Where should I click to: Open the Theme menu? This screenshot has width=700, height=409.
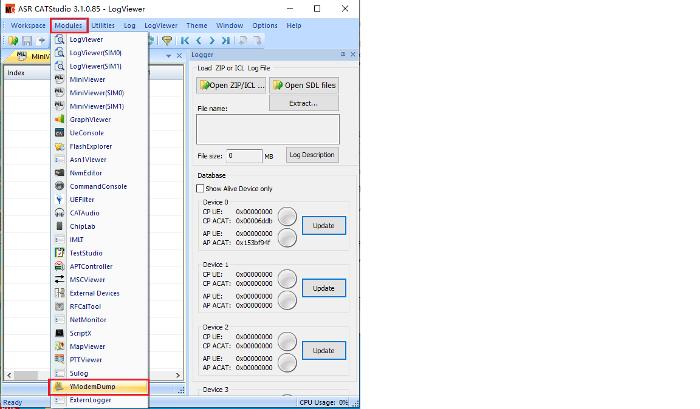pos(196,25)
